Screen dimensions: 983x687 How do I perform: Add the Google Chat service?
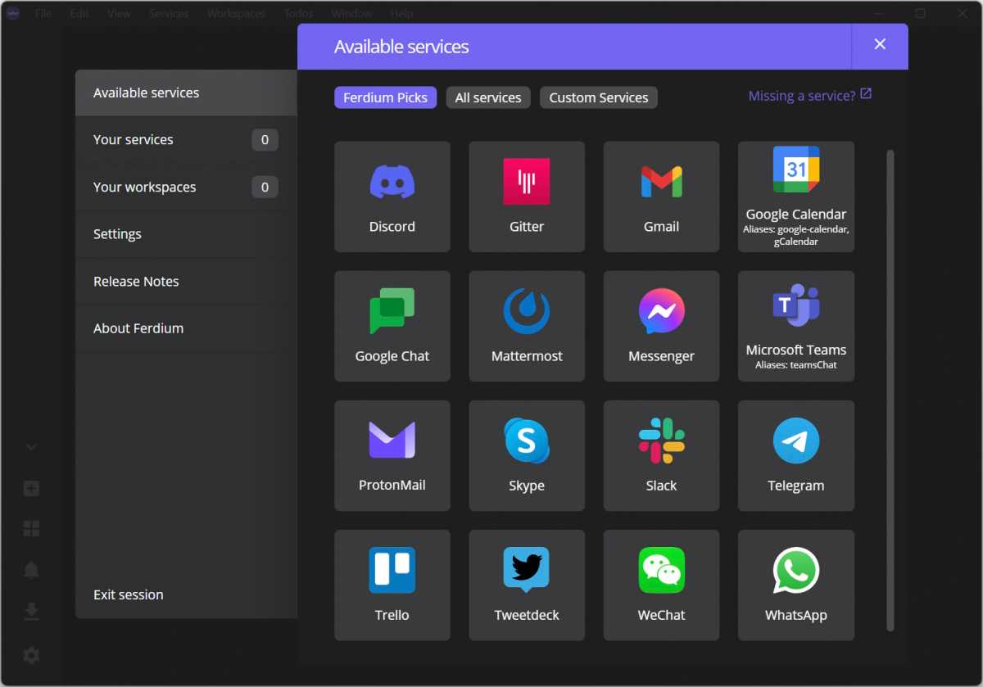point(392,326)
